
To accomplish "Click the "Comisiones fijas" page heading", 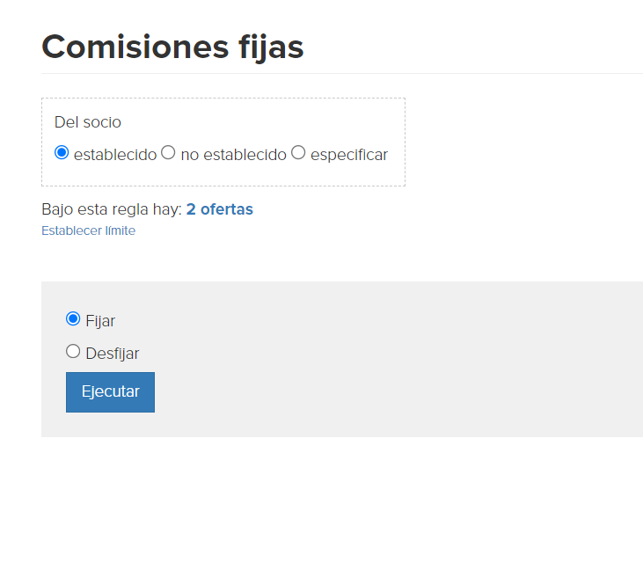I will click(x=172, y=47).
